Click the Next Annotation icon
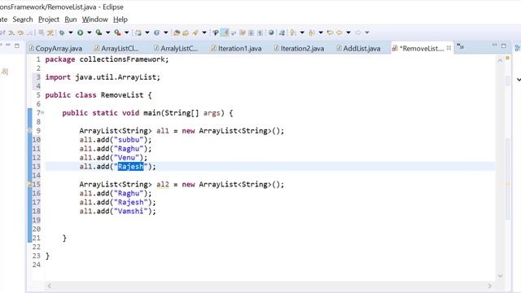Viewport: 521px width, 293px height. (292, 33)
